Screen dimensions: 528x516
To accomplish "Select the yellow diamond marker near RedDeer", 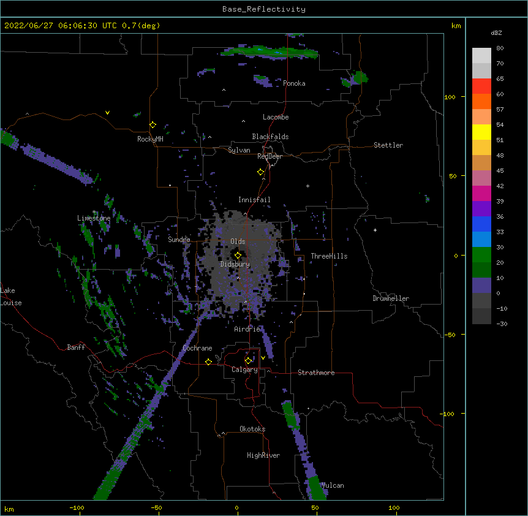I will click(x=261, y=172).
